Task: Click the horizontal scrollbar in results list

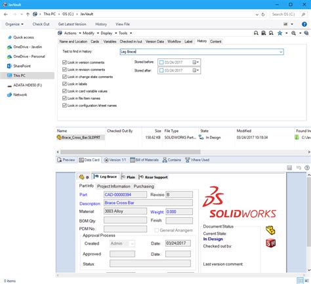Action: coord(131,152)
